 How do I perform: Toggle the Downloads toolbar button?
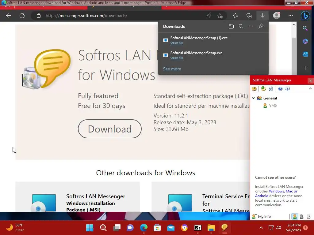(262, 16)
